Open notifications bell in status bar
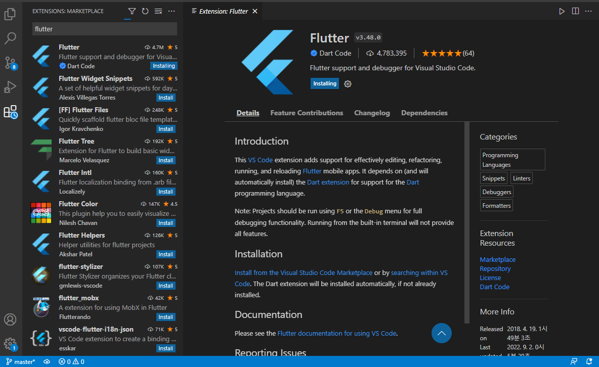The height and width of the screenshot is (367, 599). tap(589, 361)
